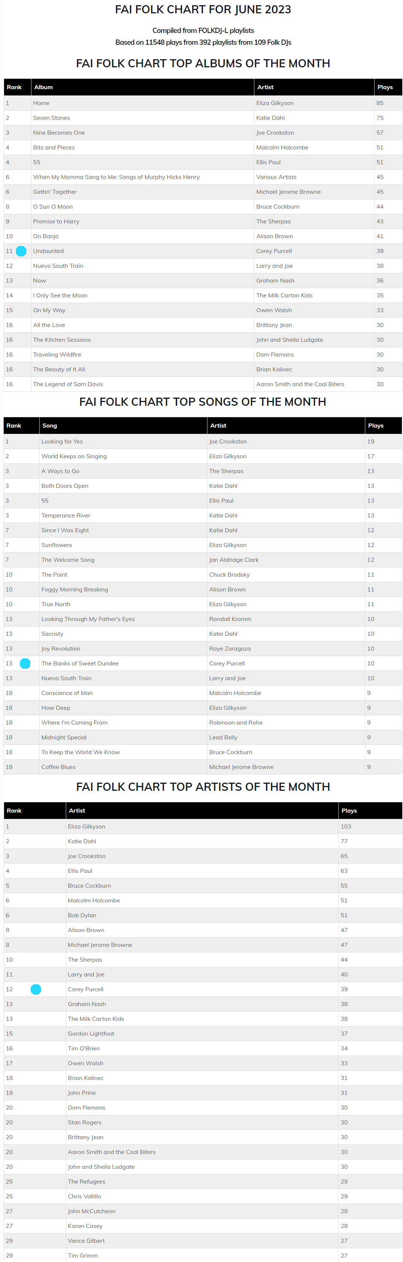Screen dimensions: 403x1262
Task: Select 'I Only See the Moon' album
Action: [x=60, y=296]
